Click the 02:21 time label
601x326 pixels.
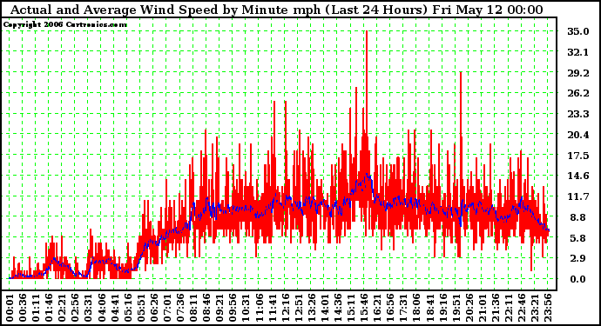(x=62, y=308)
